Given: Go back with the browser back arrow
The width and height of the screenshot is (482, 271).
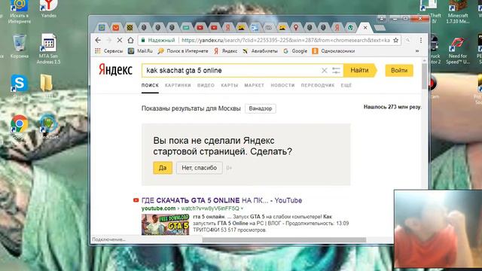Looking at the screenshot, I should click(98, 40).
